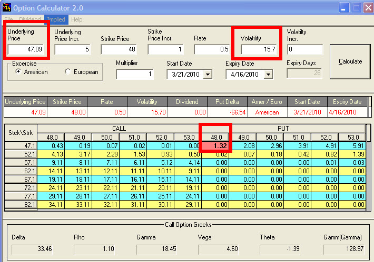Open the Help menu

pyautogui.click(x=77, y=19)
